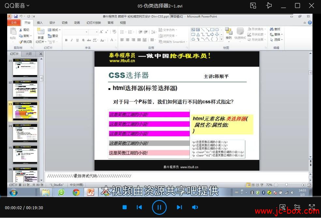Toggle align text right
321x218 pixels.
point(133,40)
